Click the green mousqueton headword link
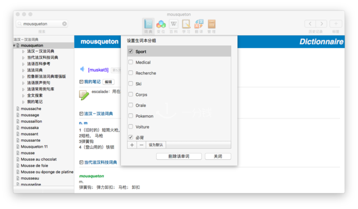358x209 pixels. (x=92, y=176)
